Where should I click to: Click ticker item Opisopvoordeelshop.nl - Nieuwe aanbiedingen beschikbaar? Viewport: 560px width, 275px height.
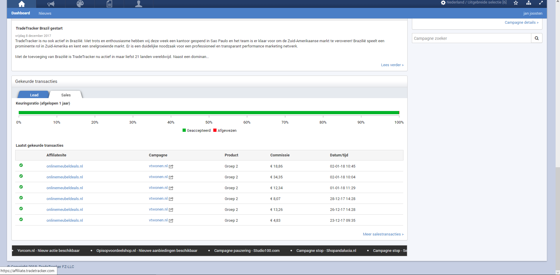(147, 251)
